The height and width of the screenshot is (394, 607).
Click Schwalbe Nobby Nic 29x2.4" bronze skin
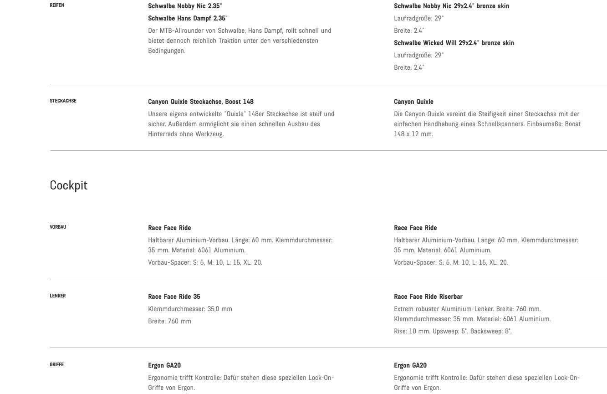pos(451,6)
